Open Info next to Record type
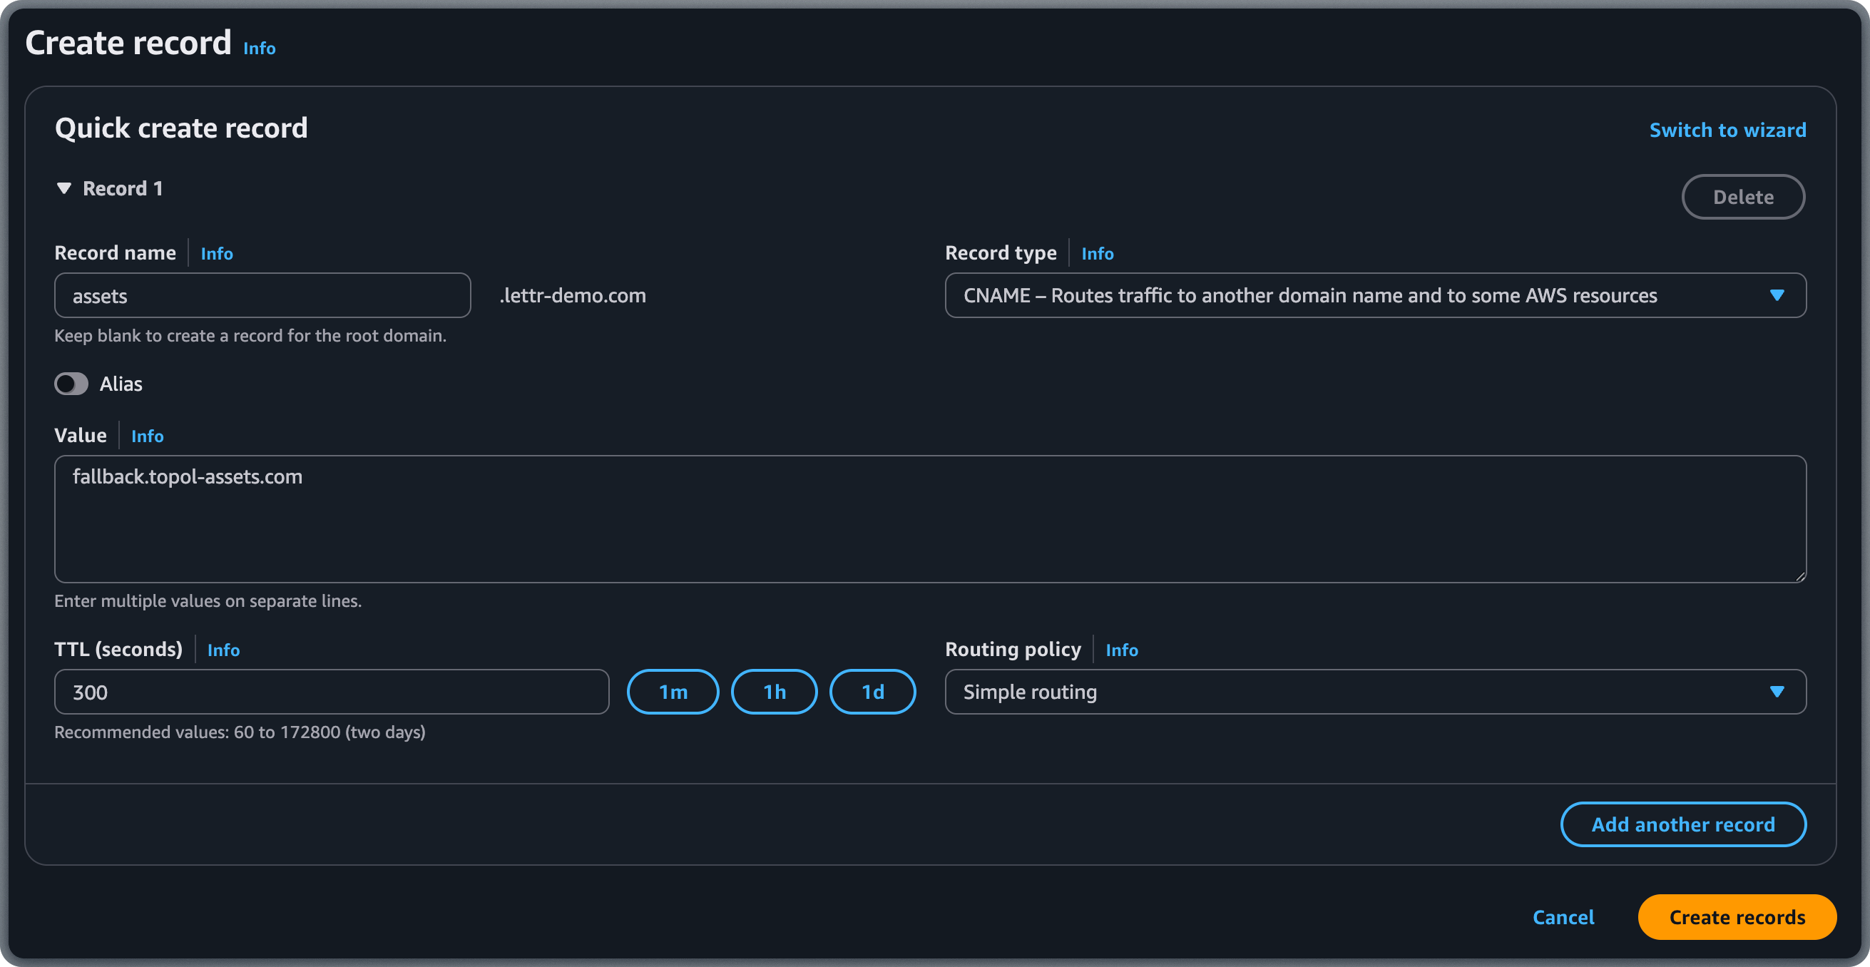 point(1097,252)
